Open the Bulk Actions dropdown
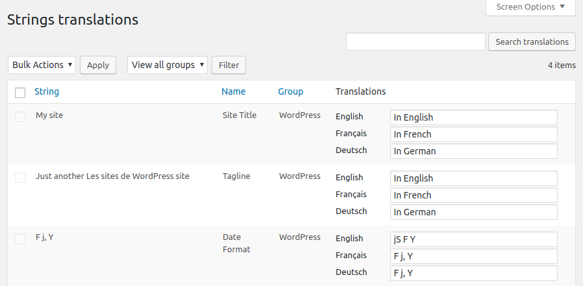Viewport: 583px width, 286px height. tap(42, 65)
